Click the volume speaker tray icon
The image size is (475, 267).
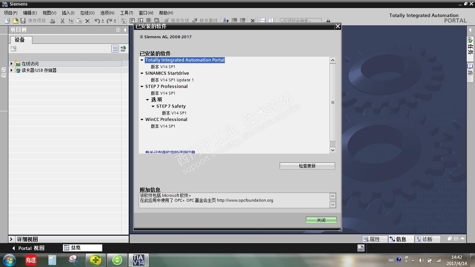coord(421,260)
